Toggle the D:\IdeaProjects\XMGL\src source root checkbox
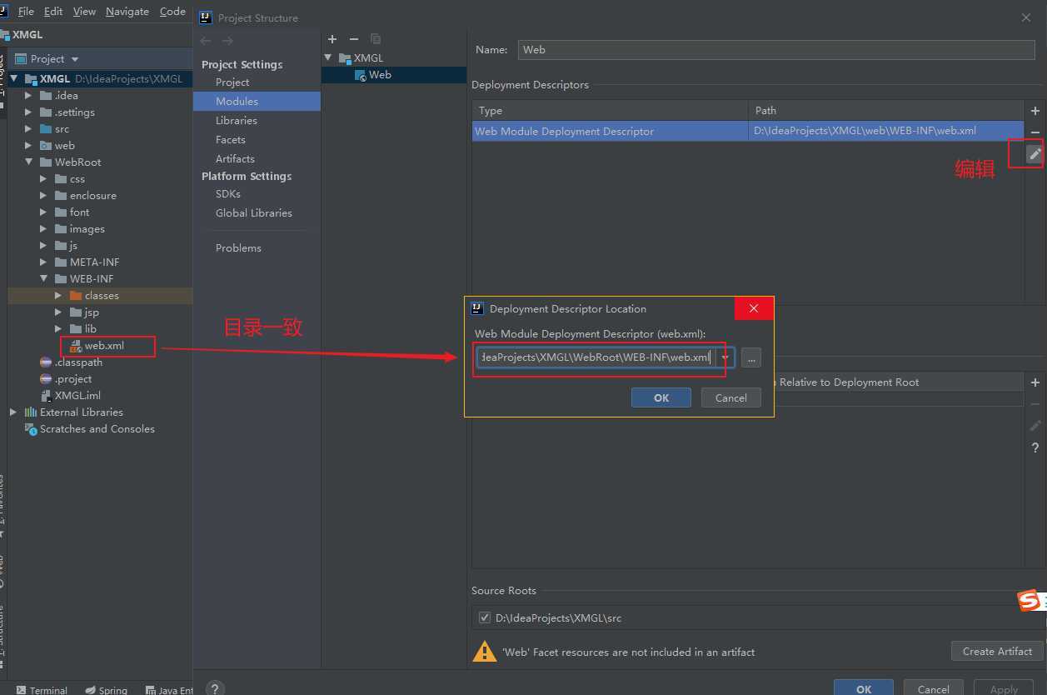 [485, 618]
